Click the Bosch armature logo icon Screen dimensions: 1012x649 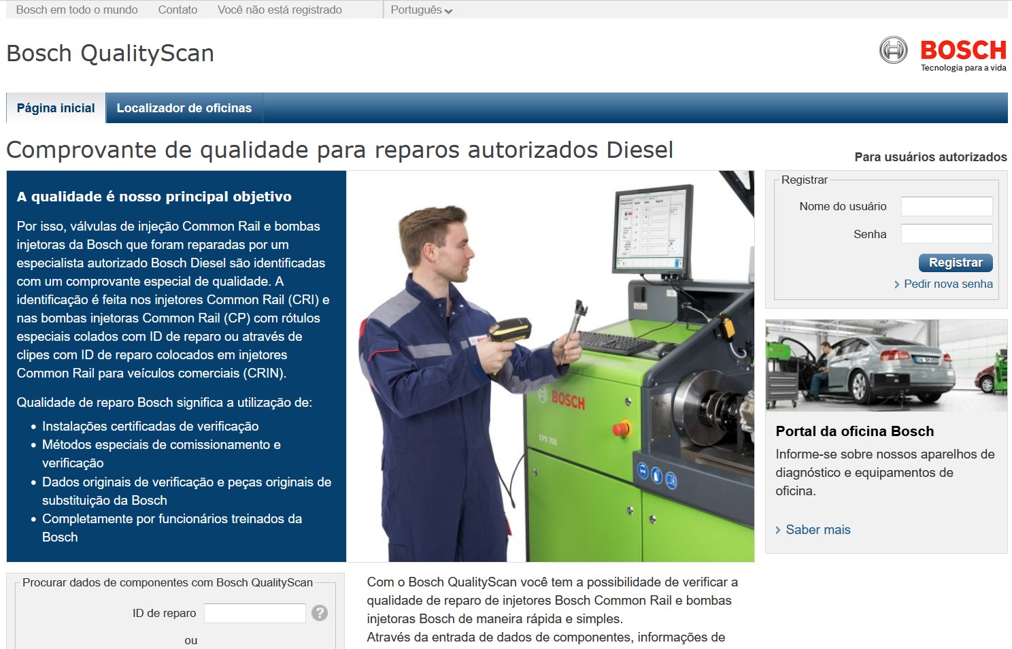click(893, 50)
